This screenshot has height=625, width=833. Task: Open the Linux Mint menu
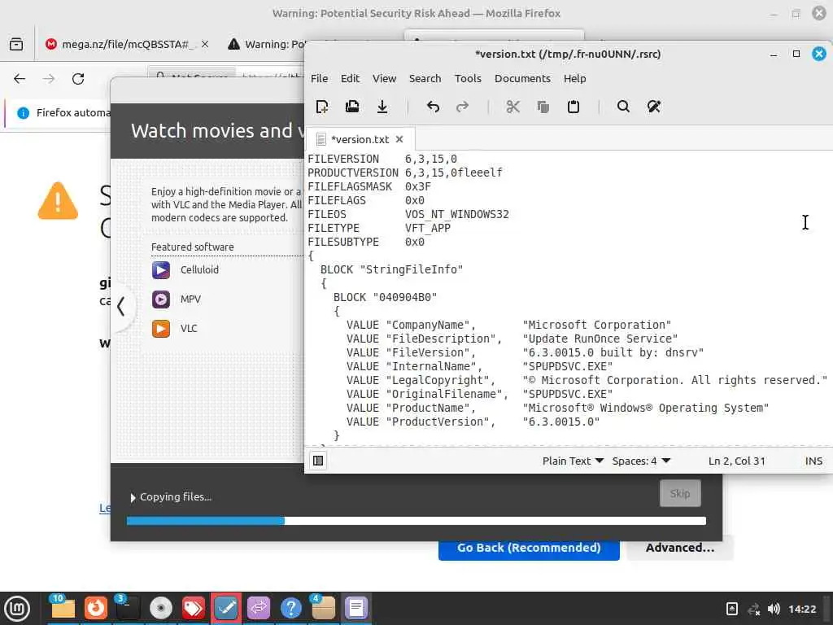pos(17,609)
